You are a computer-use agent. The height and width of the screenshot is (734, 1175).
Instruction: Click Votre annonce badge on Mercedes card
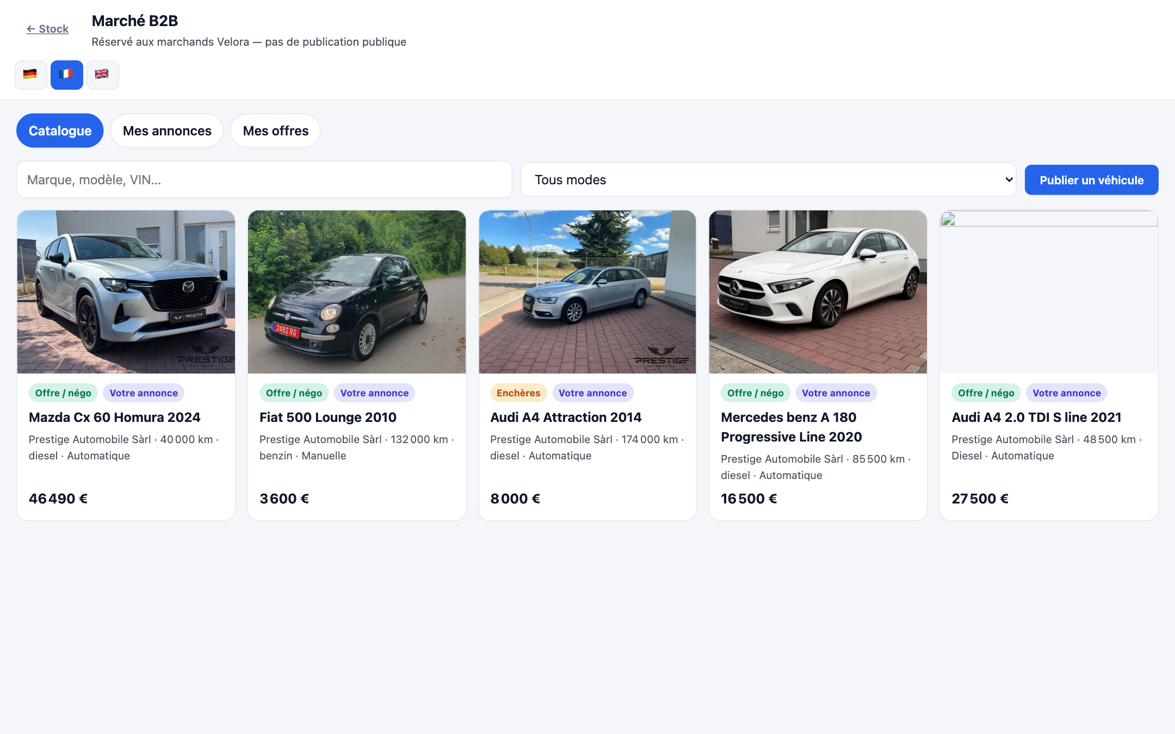pos(836,393)
